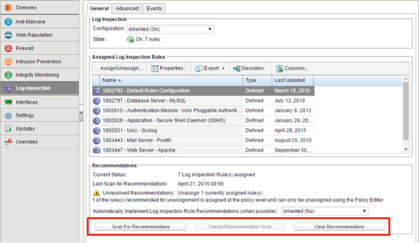This screenshot has width=419, height=243.
Task: Click the Anti-Malware icon in sidebar
Action: click(8, 22)
